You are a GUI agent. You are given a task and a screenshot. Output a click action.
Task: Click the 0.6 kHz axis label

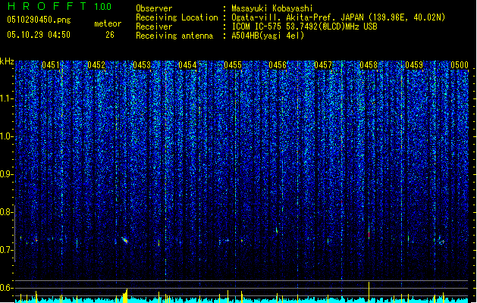coord(7,288)
